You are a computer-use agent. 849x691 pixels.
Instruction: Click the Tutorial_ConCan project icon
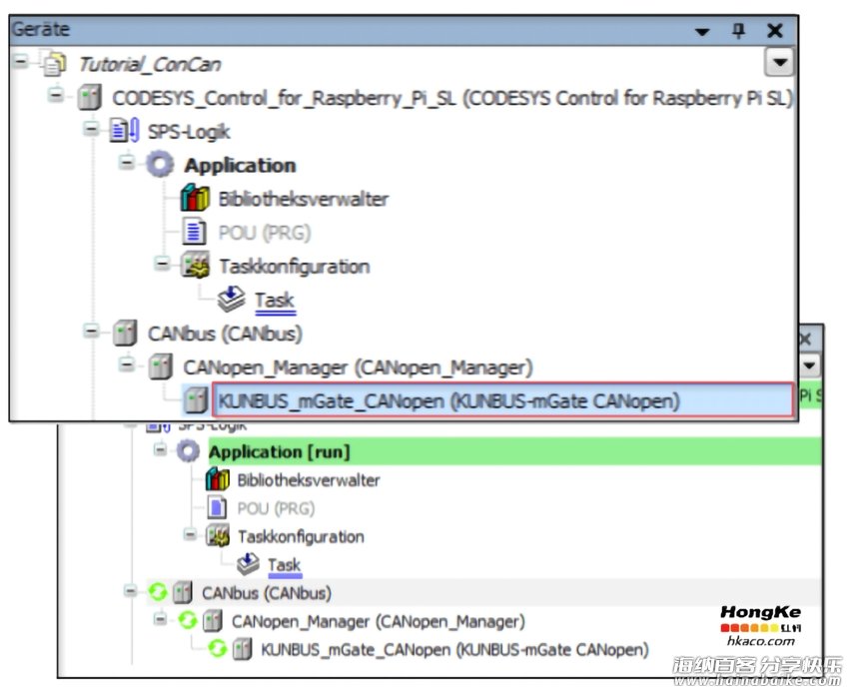point(55,63)
